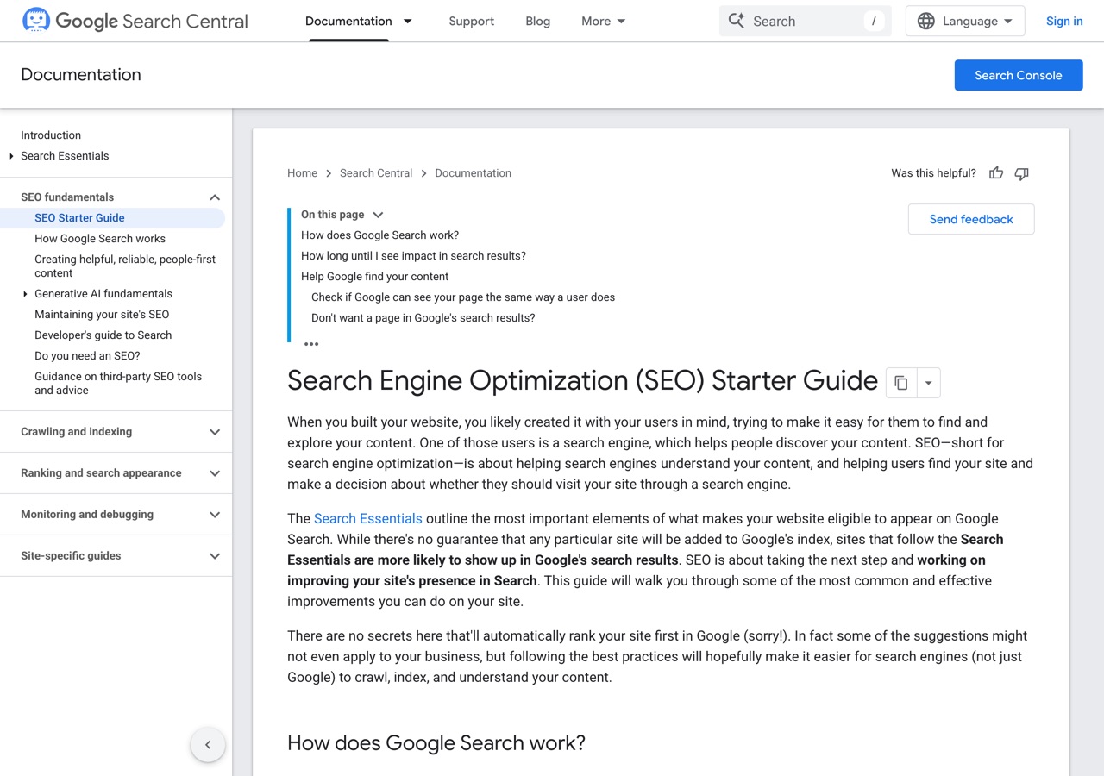Open How Google Search works in sidebar
1104x776 pixels.
click(100, 239)
